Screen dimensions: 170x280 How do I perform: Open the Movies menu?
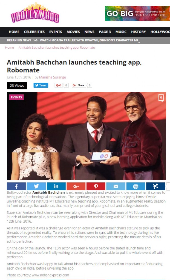point(73,32)
